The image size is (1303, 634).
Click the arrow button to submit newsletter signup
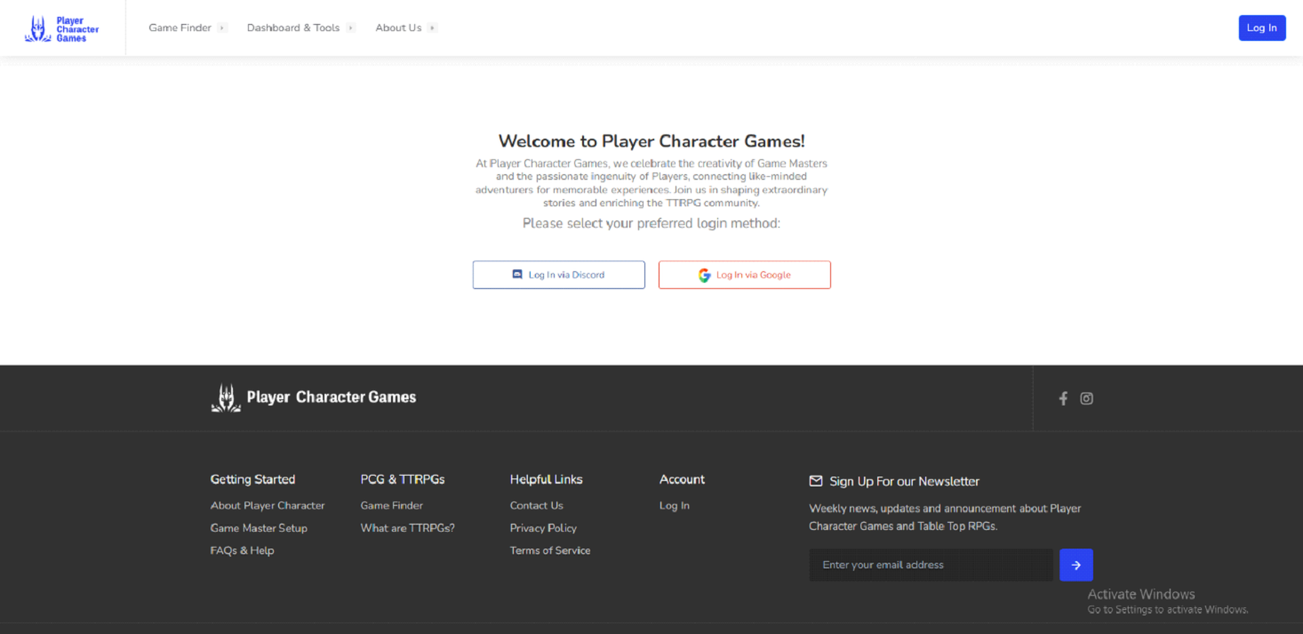point(1075,565)
